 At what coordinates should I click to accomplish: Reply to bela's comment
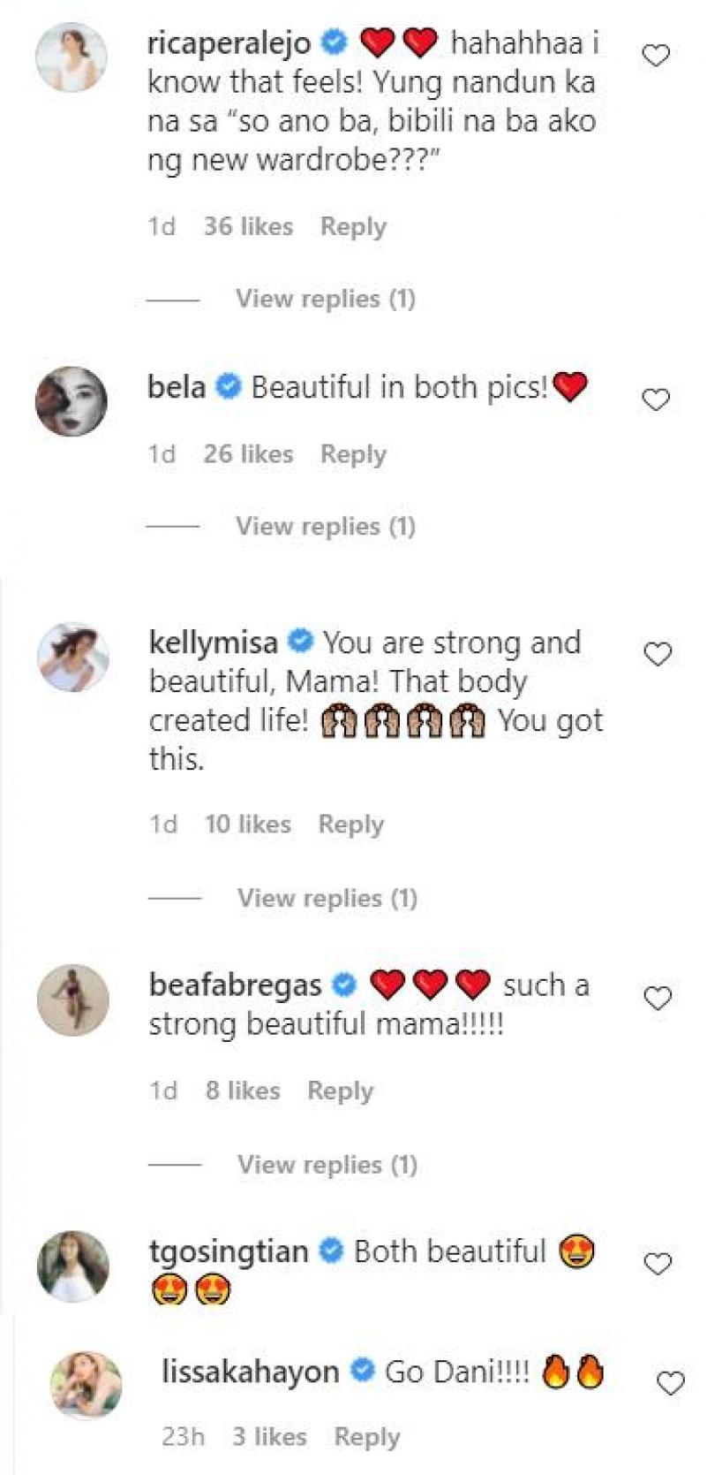pos(354,453)
